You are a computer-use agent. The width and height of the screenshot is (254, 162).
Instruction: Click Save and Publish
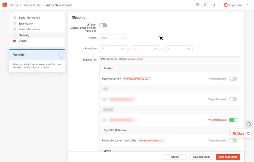click(x=228, y=157)
